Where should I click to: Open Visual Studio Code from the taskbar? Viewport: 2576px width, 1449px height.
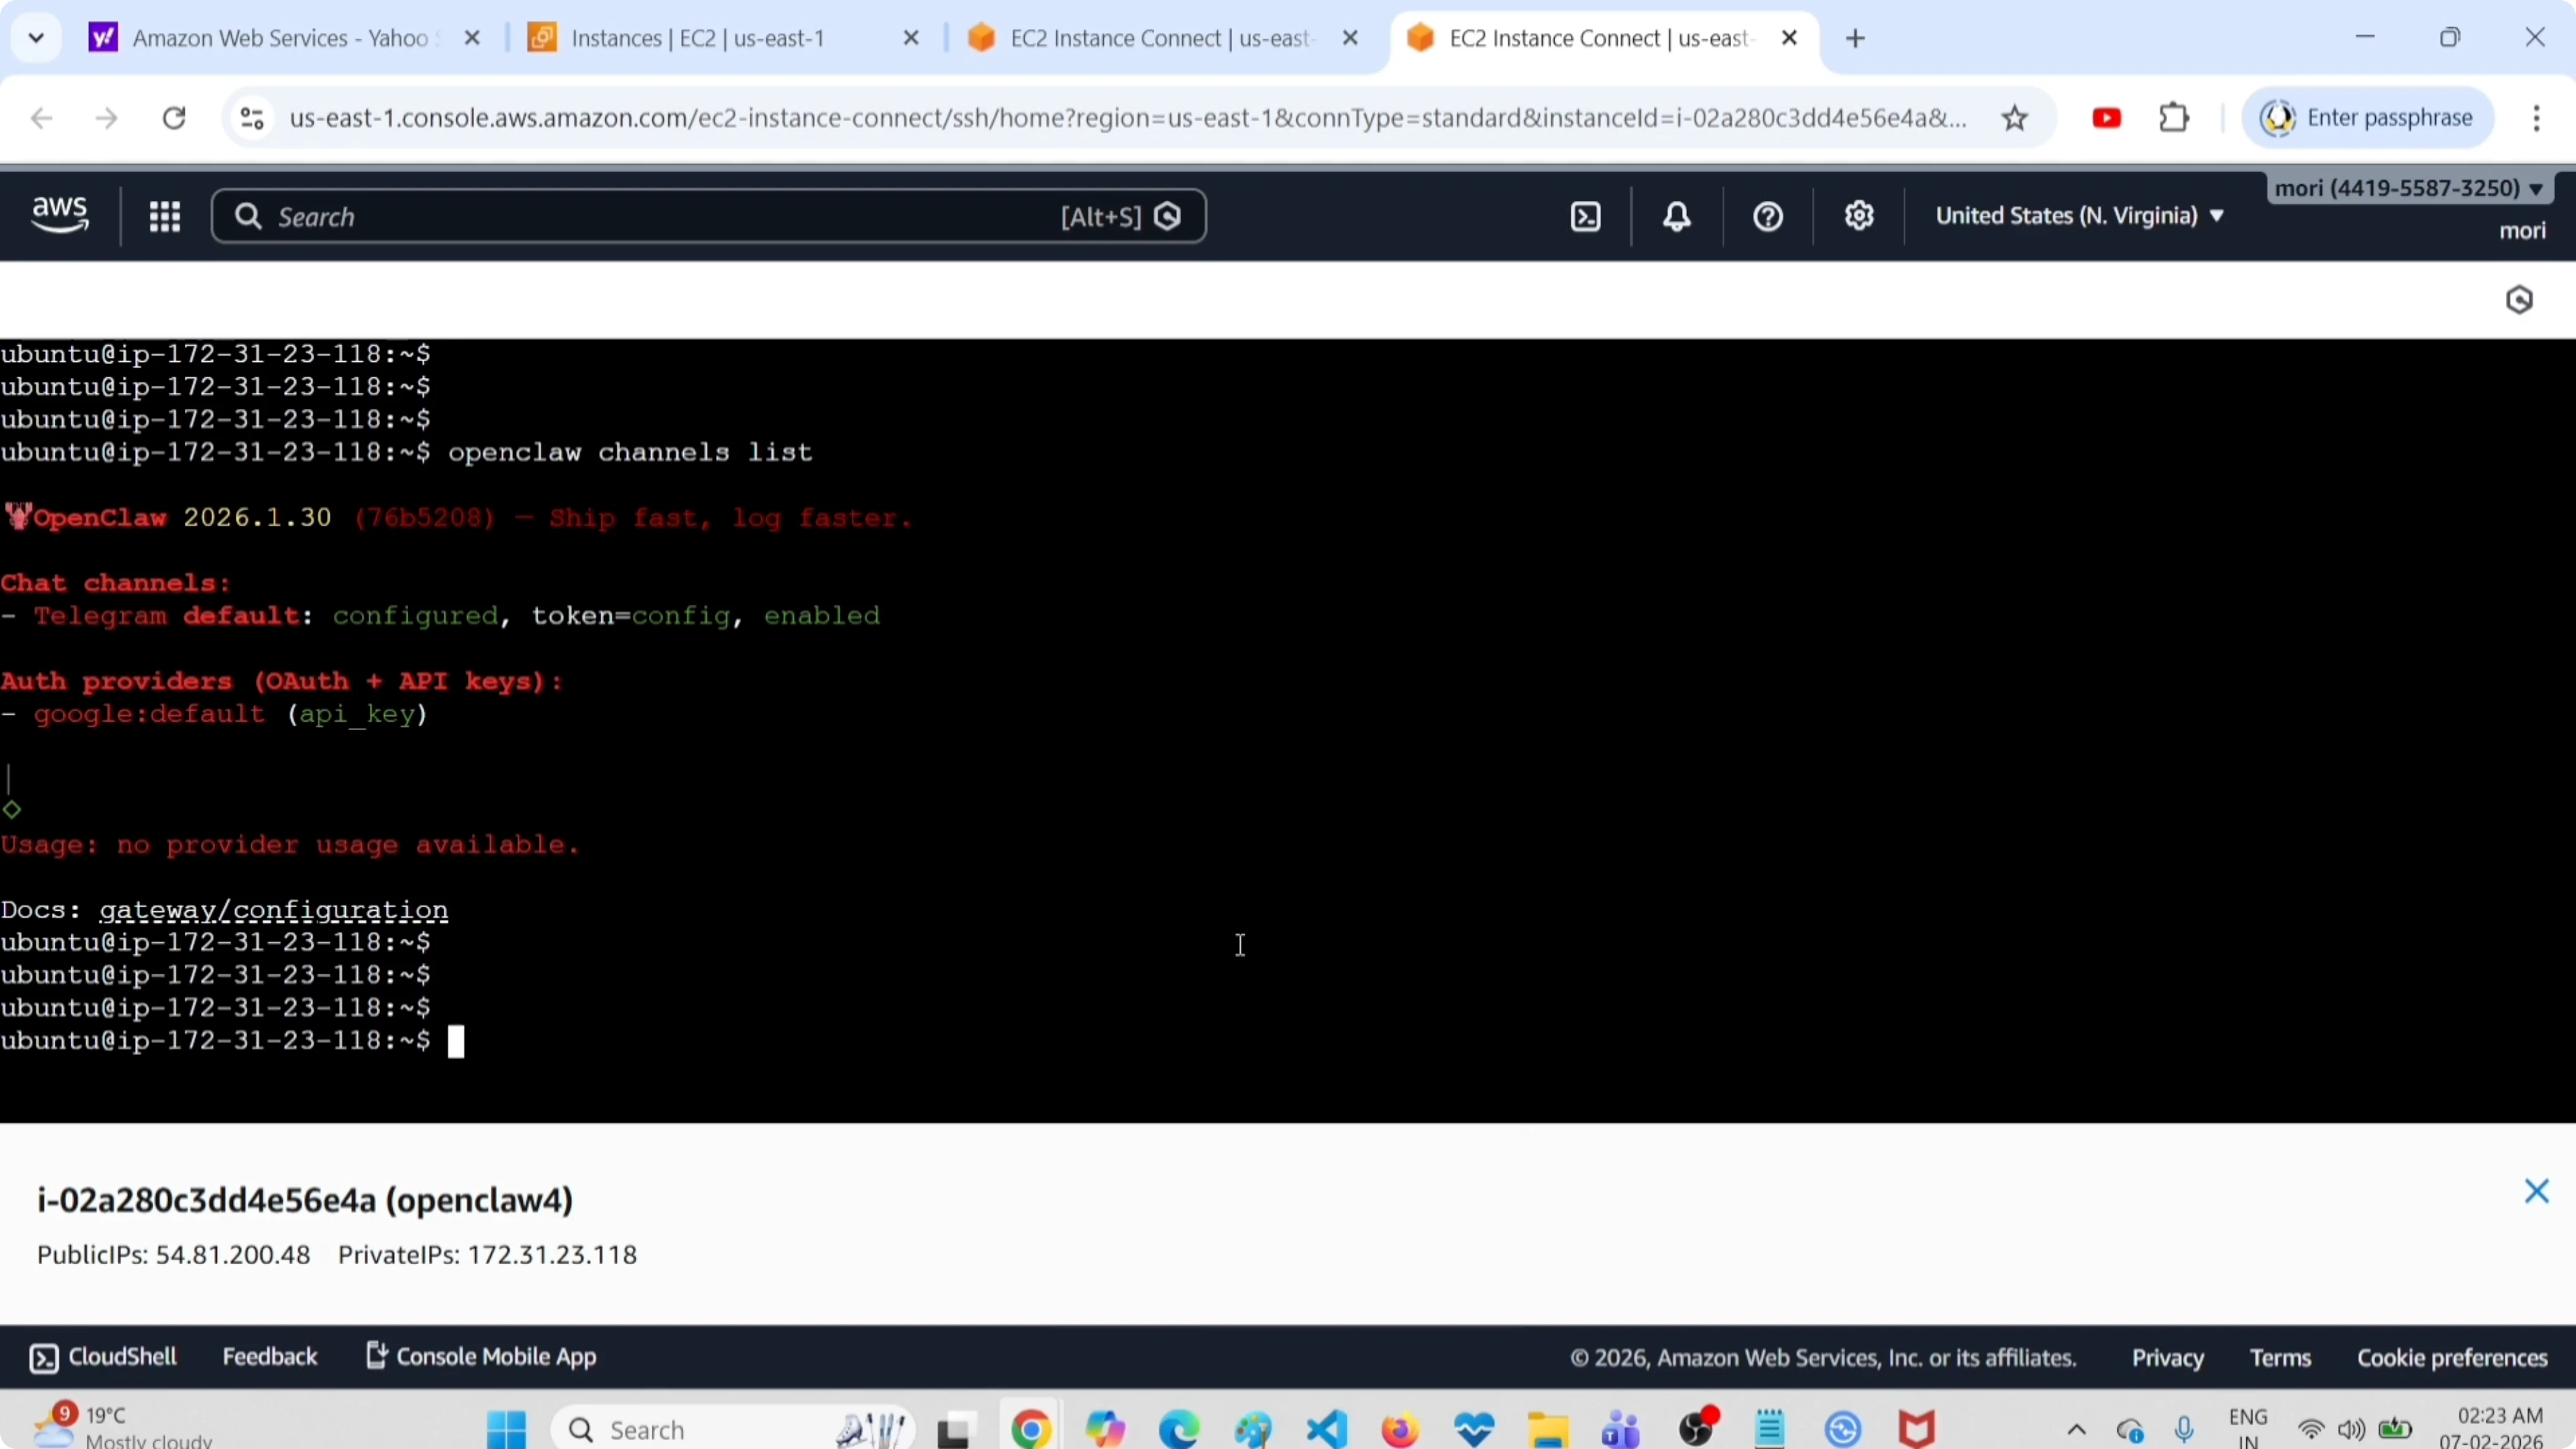[x=1327, y=1429]
